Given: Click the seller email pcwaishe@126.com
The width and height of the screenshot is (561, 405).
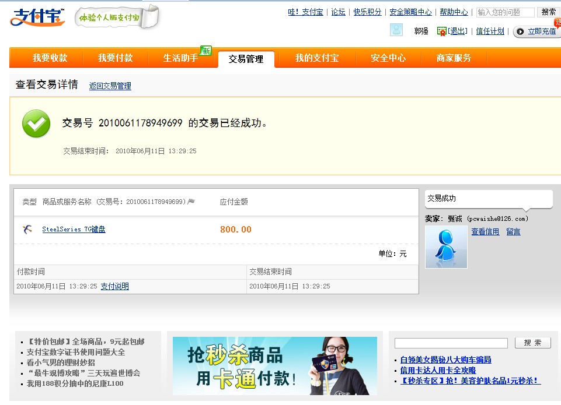Looking at the screenshot, I should click(498, 219).
